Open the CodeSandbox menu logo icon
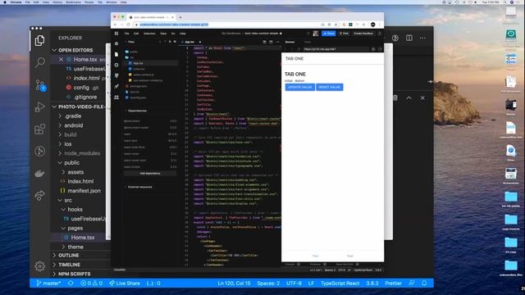525x295 pixels. coord(116,34)
